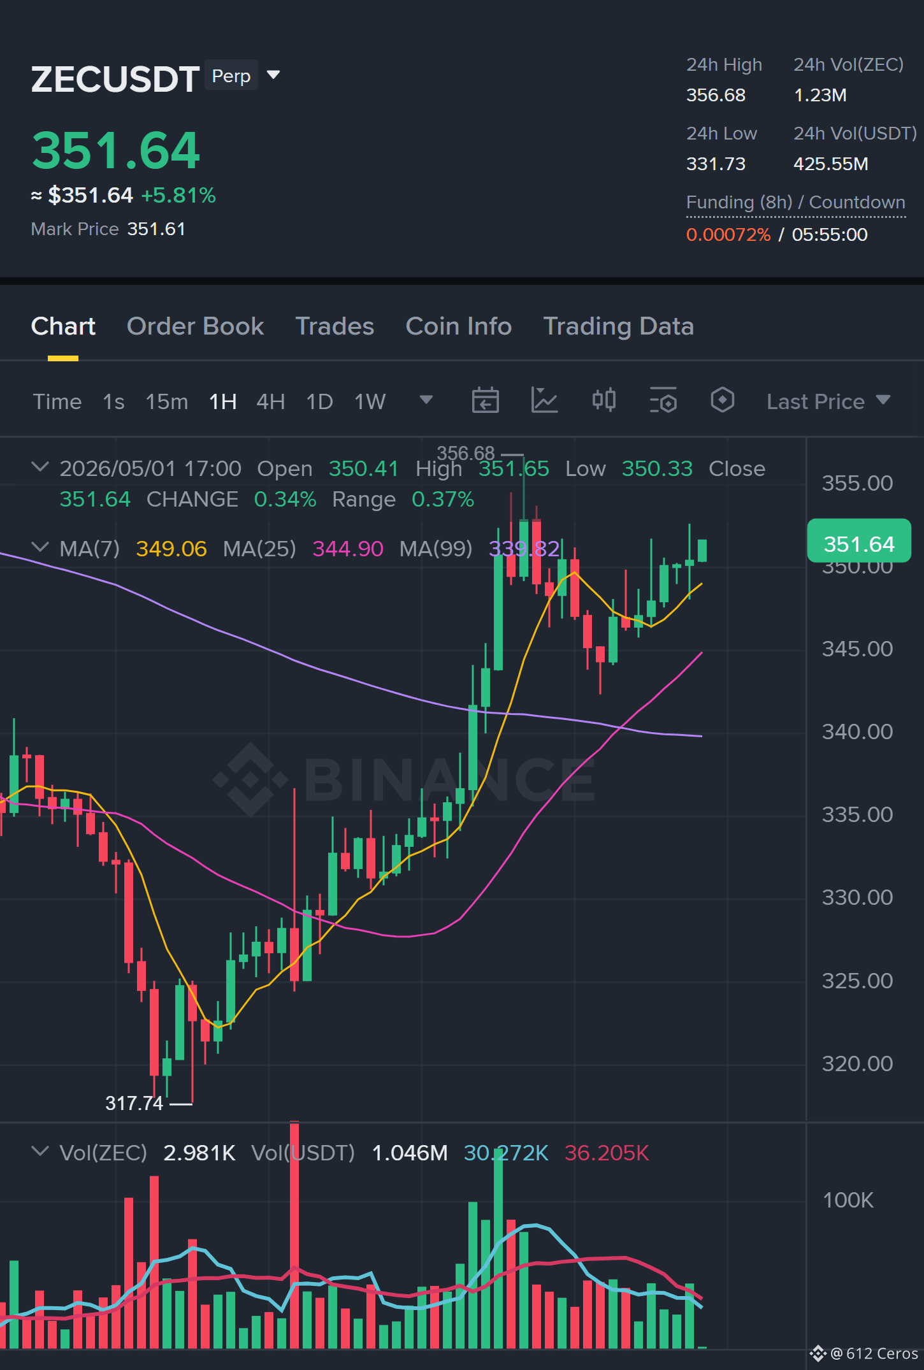Switch to the Order Book tab

click(x=195, y=326)
